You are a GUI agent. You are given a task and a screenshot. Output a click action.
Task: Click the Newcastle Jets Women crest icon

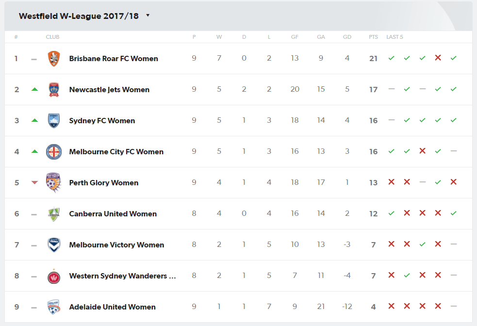pos(54,90)
